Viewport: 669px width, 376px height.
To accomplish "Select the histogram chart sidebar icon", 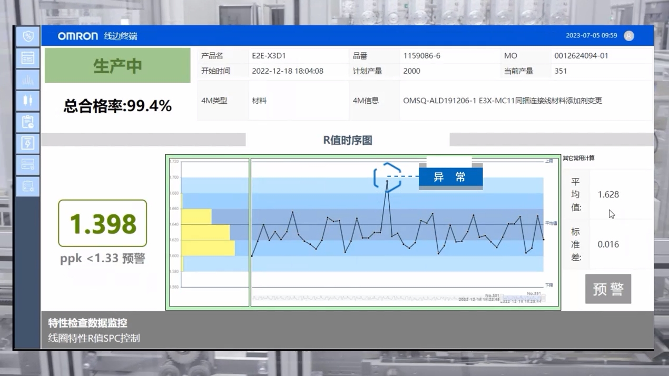I will pyautogui.click(x=28, y=80).
